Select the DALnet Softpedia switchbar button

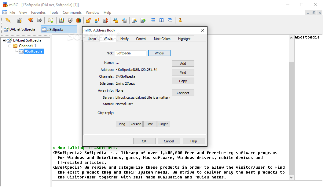click(x=20, y=29)
